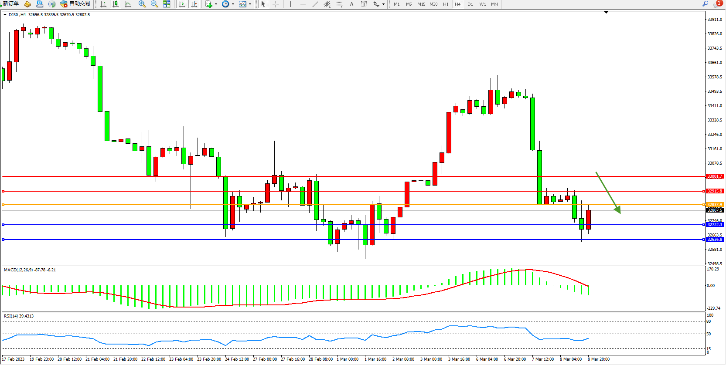Click the zoom in magnifier icon

click(x=142, y=4)
